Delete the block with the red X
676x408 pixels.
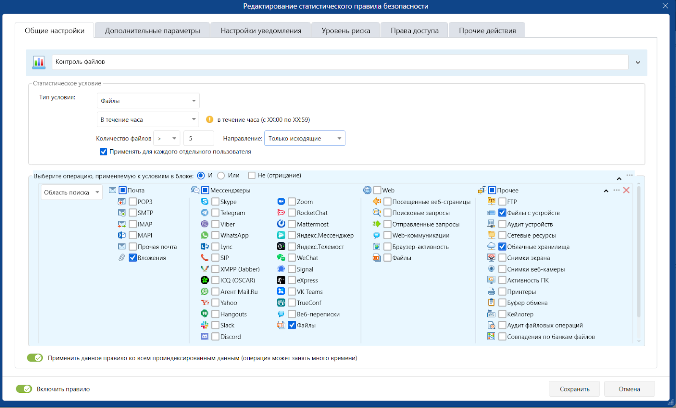[627, 190]
